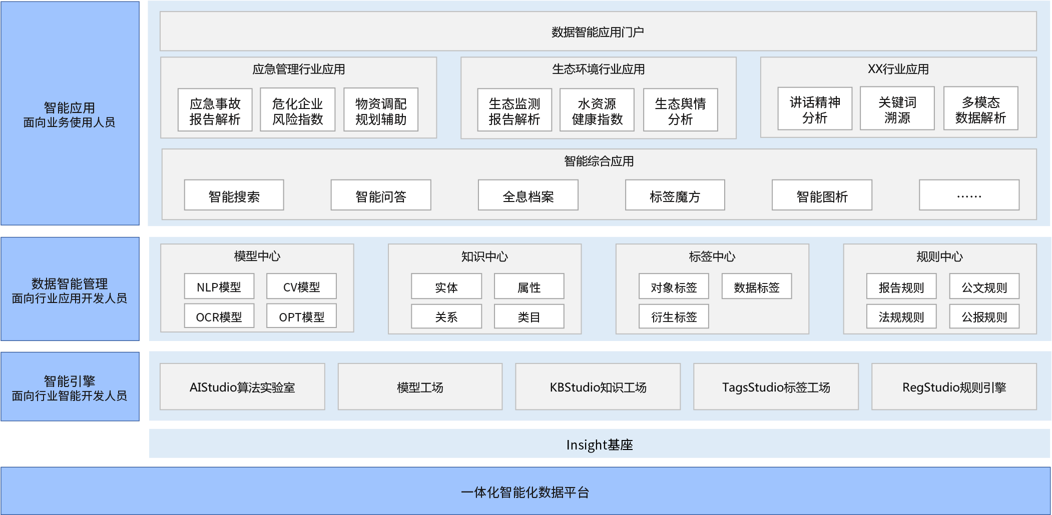Select the XX行业应用 tab
Image resolution: width=1052 pixels, height=515 pixels.
click(x=896, y=70)
